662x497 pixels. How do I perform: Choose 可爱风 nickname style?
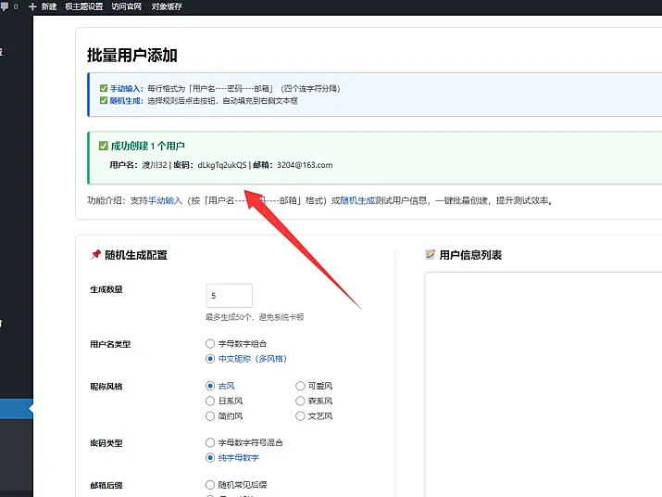click(300, 386)
